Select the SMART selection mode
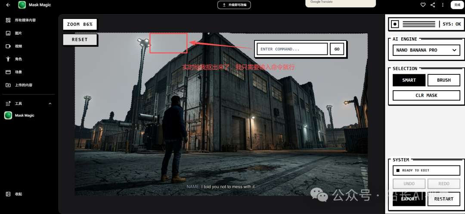 point(409,80)
